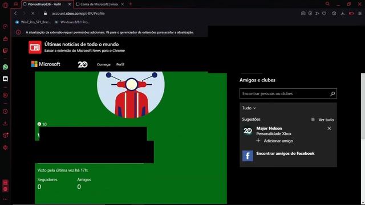Viewport: 365px width, 205px height.
Task: Open Win7_Pro_SP1 bookmark
Action: tap(33, 22)
